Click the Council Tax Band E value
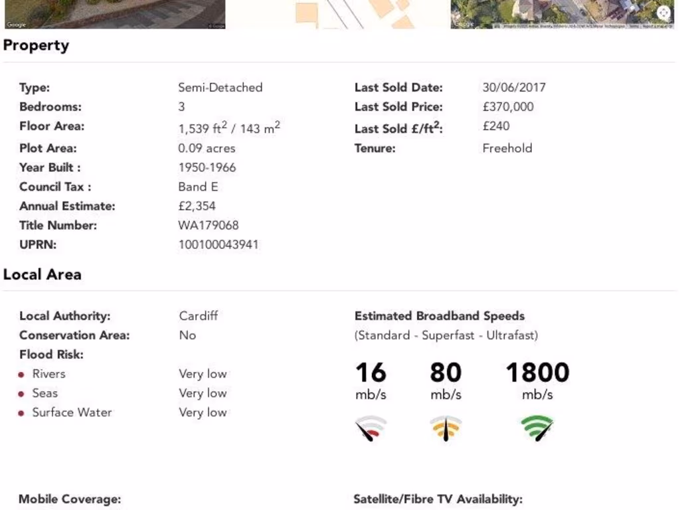The image size is (680, 510). point(198,187)
